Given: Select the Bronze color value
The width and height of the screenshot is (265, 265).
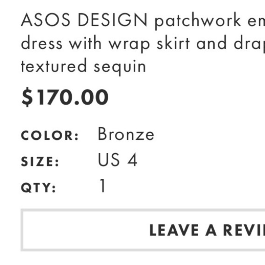Looking at the screenshot, I should pyautogui.click(x=126, y=134).
